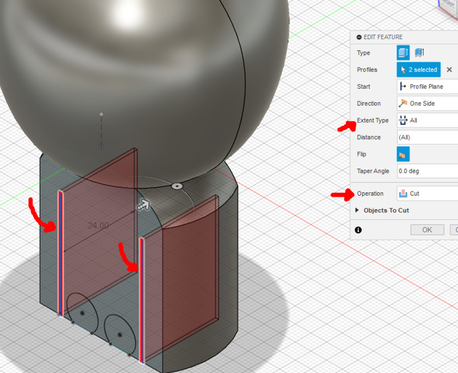Select the Extrude type icon
The height and width of the screenshot is (373, 458).
click(403, 53)
